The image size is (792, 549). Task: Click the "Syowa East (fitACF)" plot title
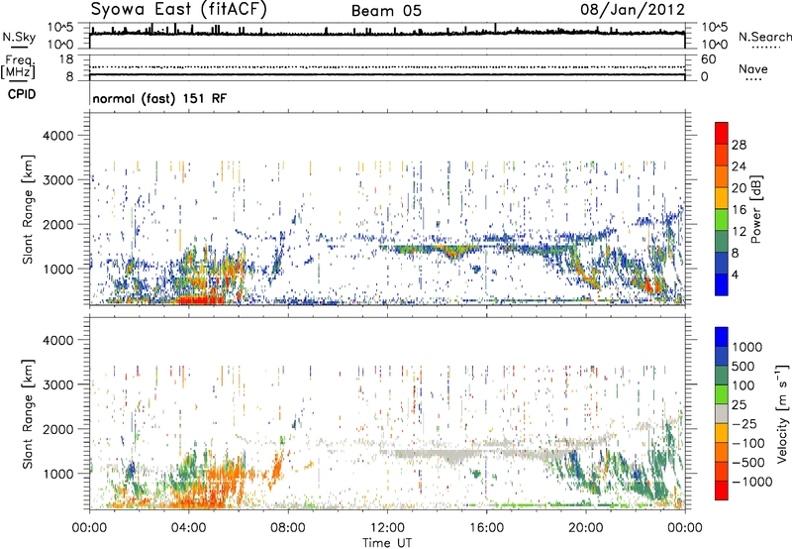[179, 9]
